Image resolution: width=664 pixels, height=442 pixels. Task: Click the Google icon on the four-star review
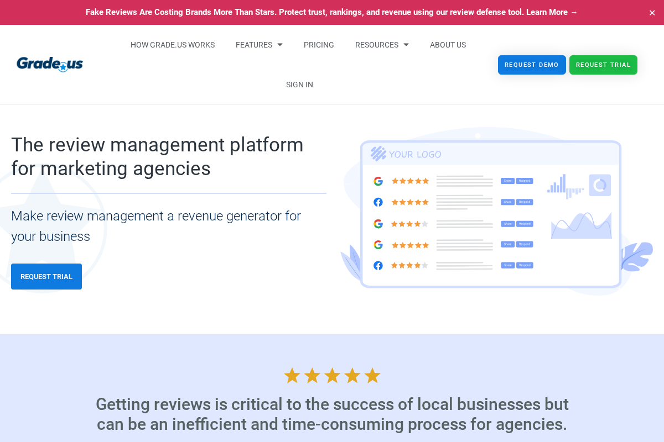pyautogui.click(x=378, y=224)
